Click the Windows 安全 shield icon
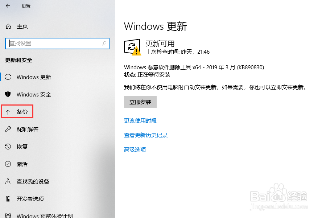This screenshot has height=218, width=326. pos(8,94)
